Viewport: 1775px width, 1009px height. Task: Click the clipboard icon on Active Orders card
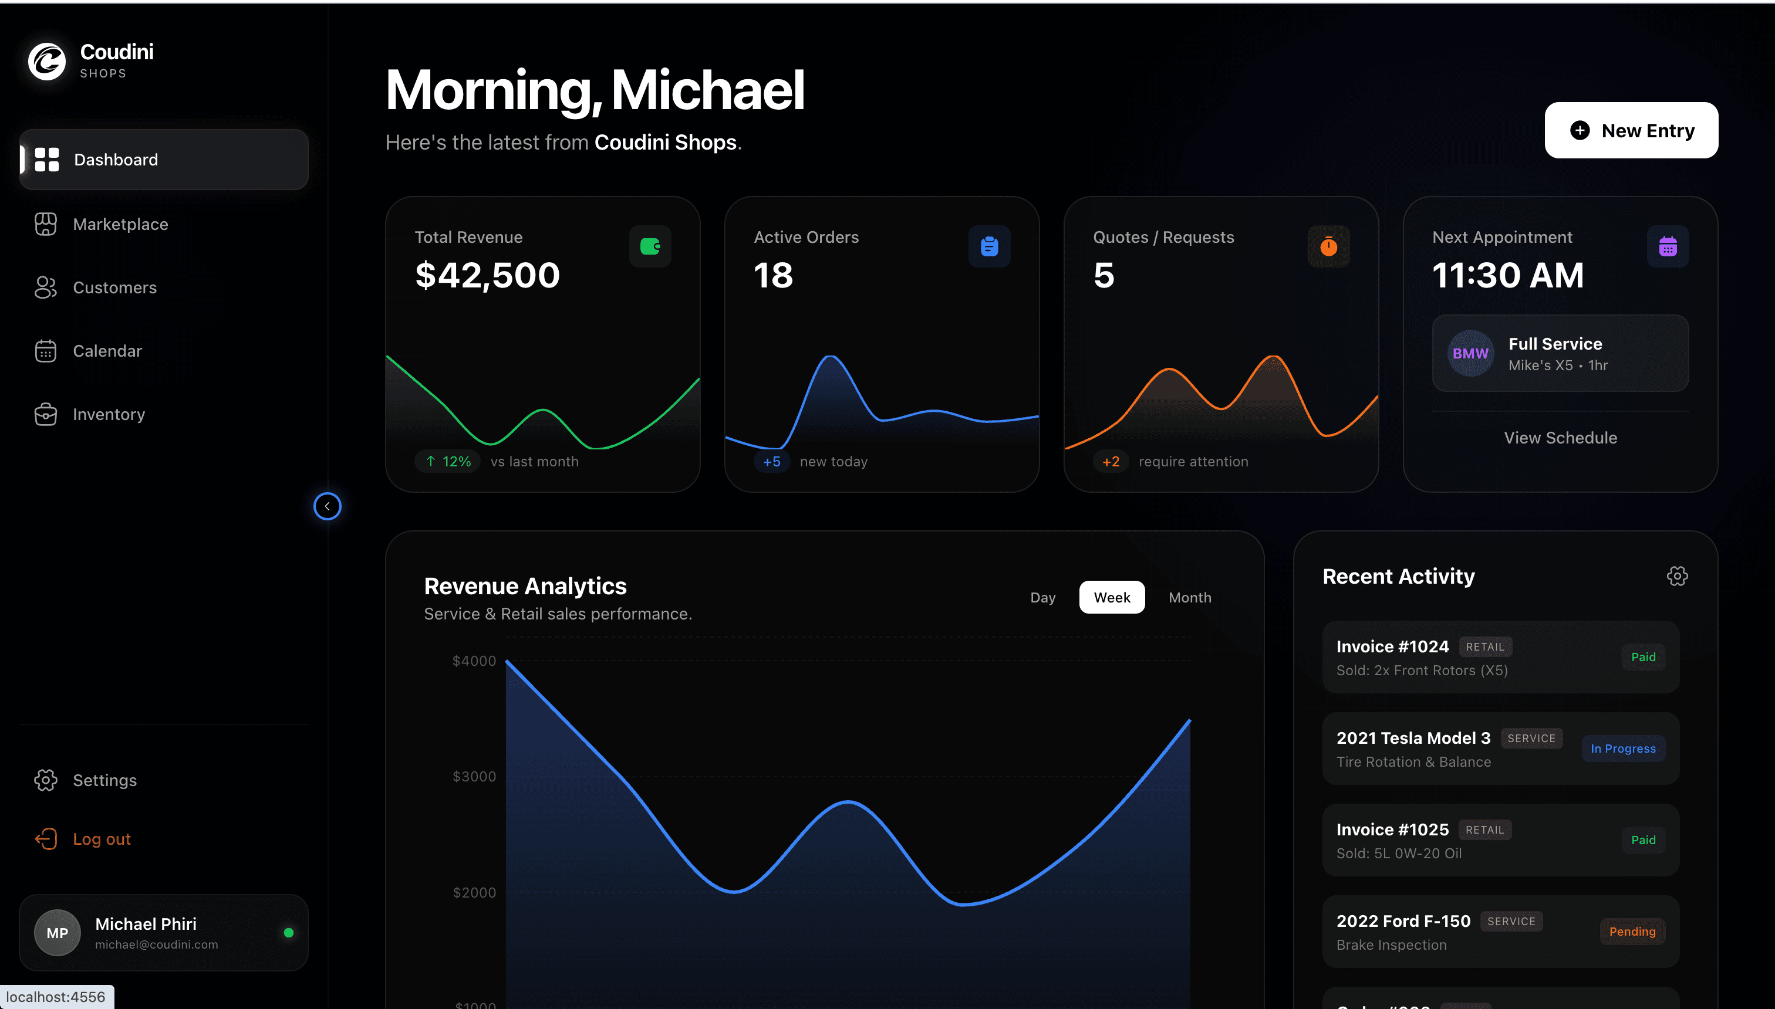point(990,246)
